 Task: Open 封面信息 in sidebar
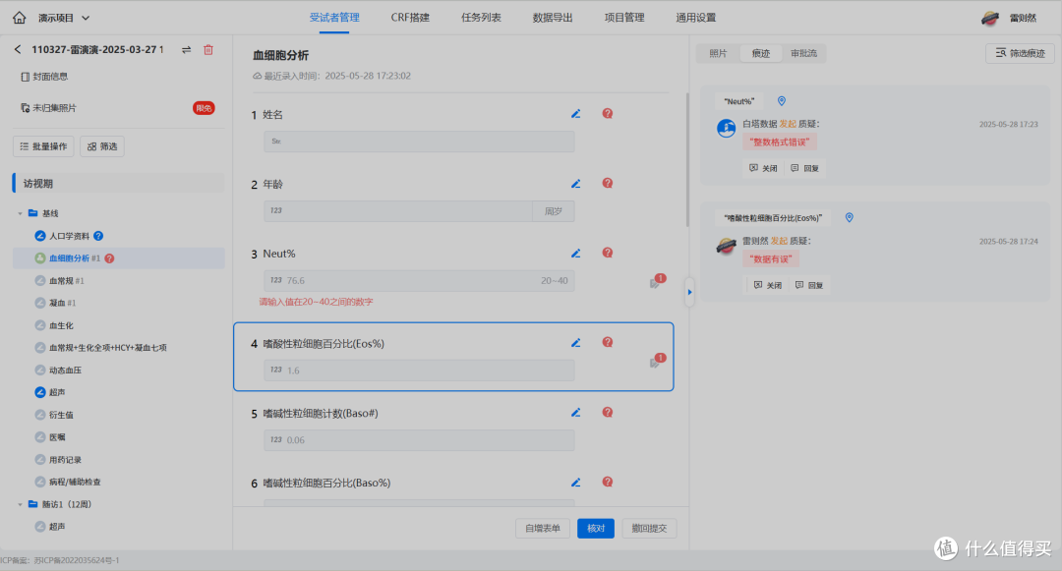click(44, 77)
